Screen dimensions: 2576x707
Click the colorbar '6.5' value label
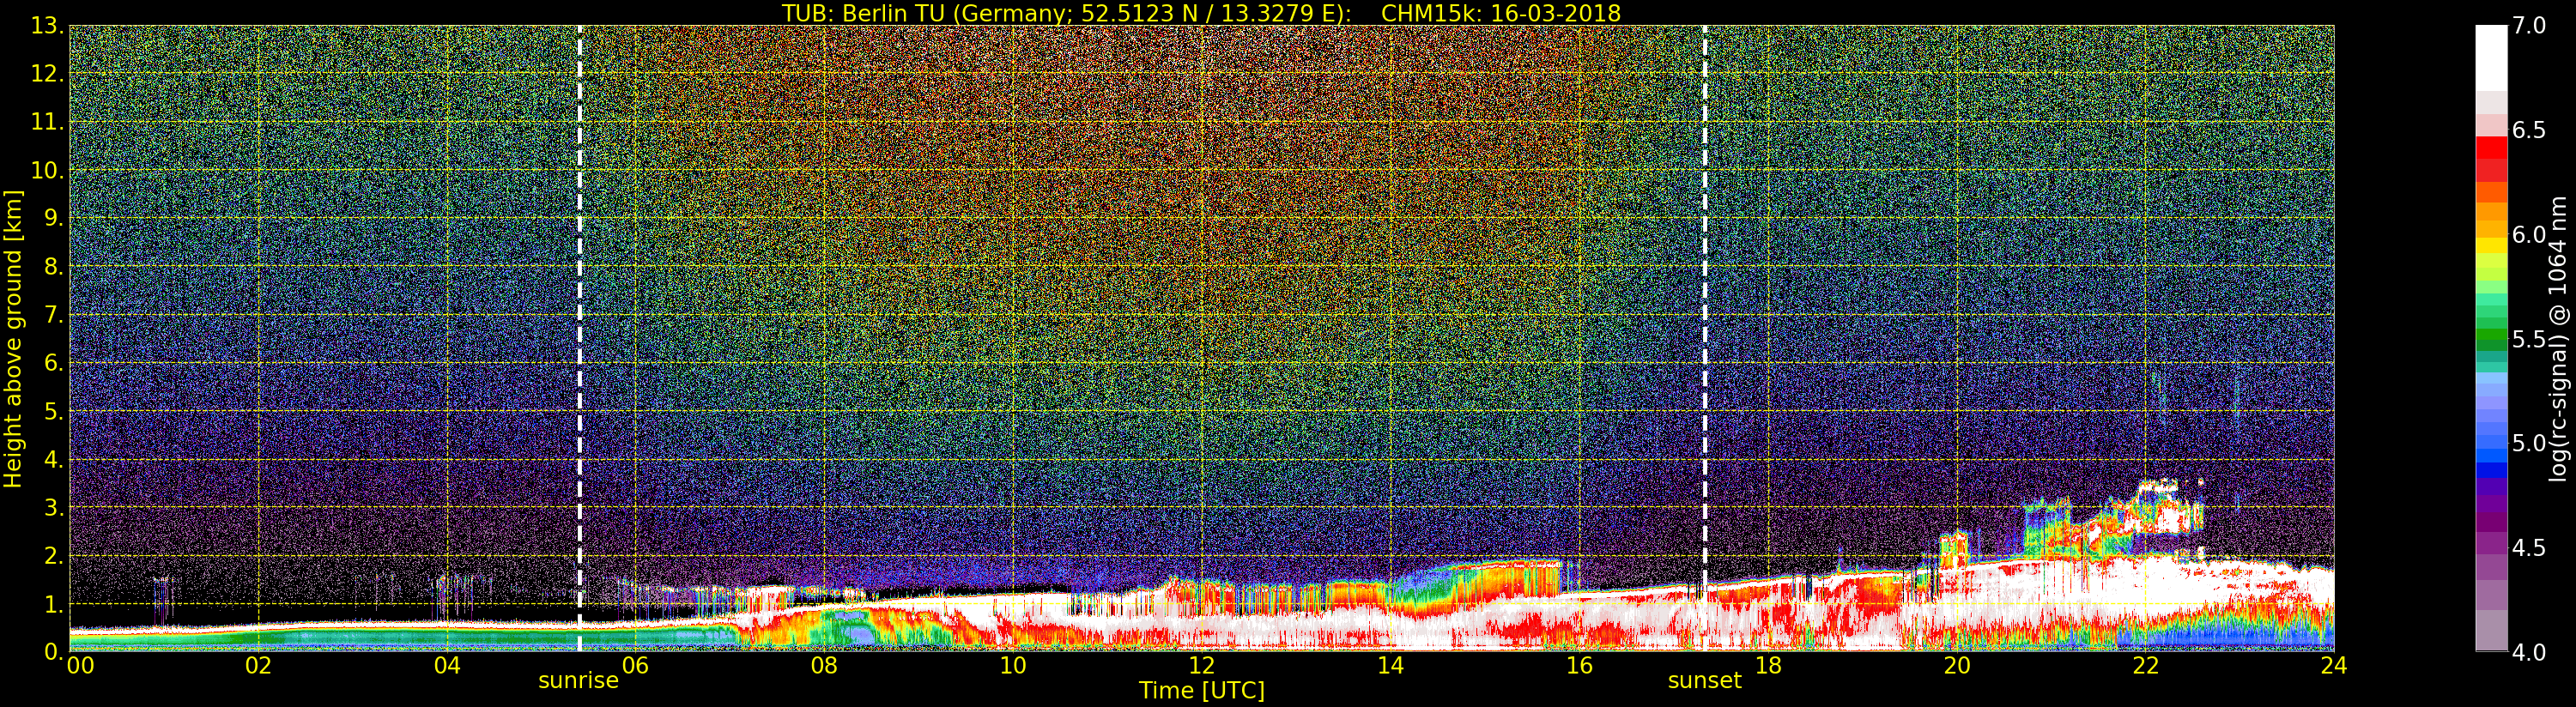(2529, 130)
